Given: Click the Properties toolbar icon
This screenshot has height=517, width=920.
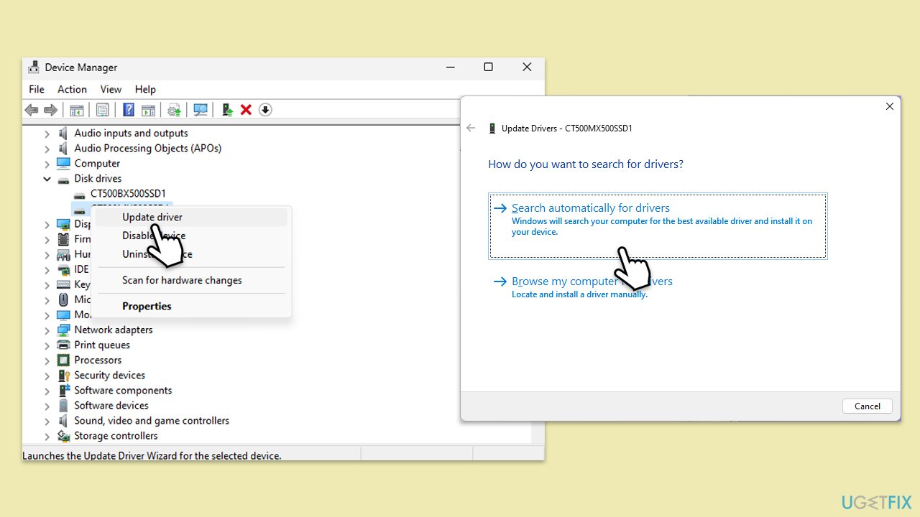Looking at the screenshot, I should pos(103,110).
